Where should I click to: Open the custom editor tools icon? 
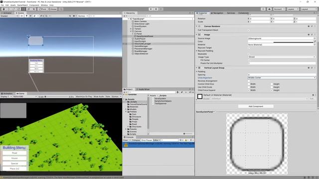(x=34, y=9)
